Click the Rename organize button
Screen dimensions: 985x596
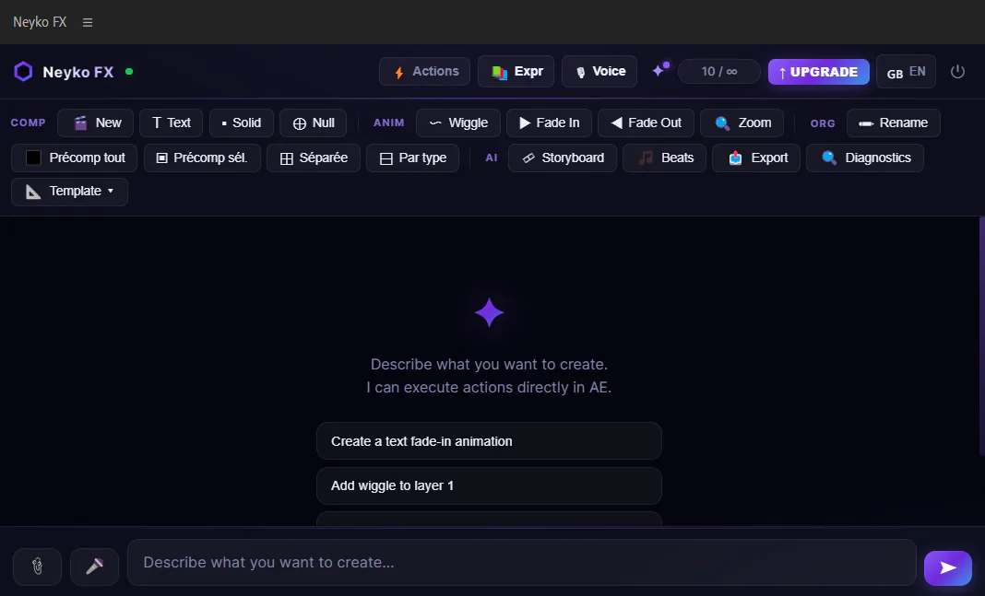click(x=894, y=123)
